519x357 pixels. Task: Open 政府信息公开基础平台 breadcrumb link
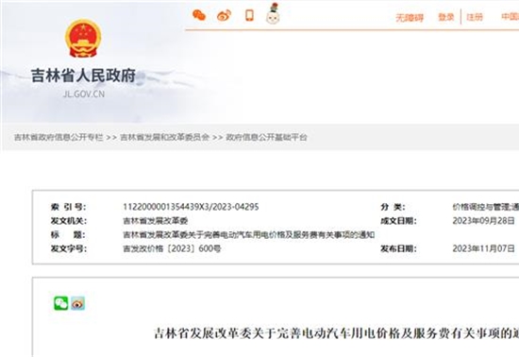266,137
